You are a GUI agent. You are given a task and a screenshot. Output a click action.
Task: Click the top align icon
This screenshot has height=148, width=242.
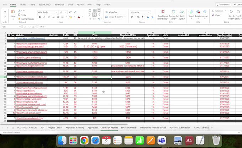90,10
